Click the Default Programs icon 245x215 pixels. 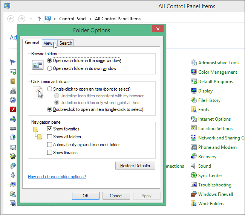tap(194, 82)
